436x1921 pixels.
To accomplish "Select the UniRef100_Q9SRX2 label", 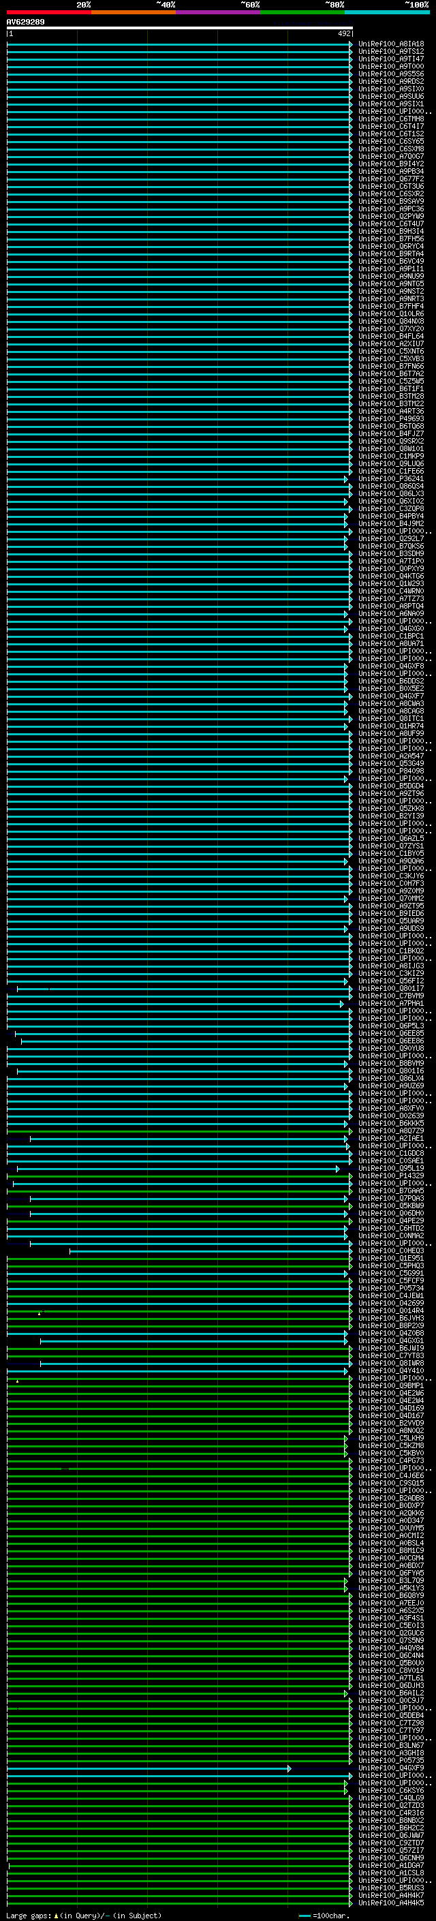I will pos(391,442).
